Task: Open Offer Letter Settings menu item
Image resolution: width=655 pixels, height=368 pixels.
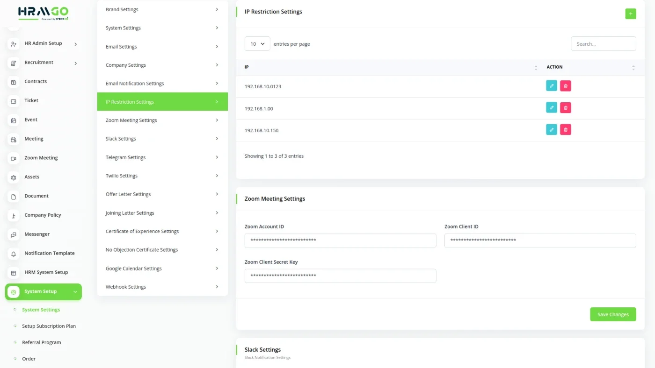Action: (x=162, y=194)
